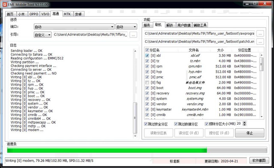Browse for the loader file

click(x=133, y=35)
